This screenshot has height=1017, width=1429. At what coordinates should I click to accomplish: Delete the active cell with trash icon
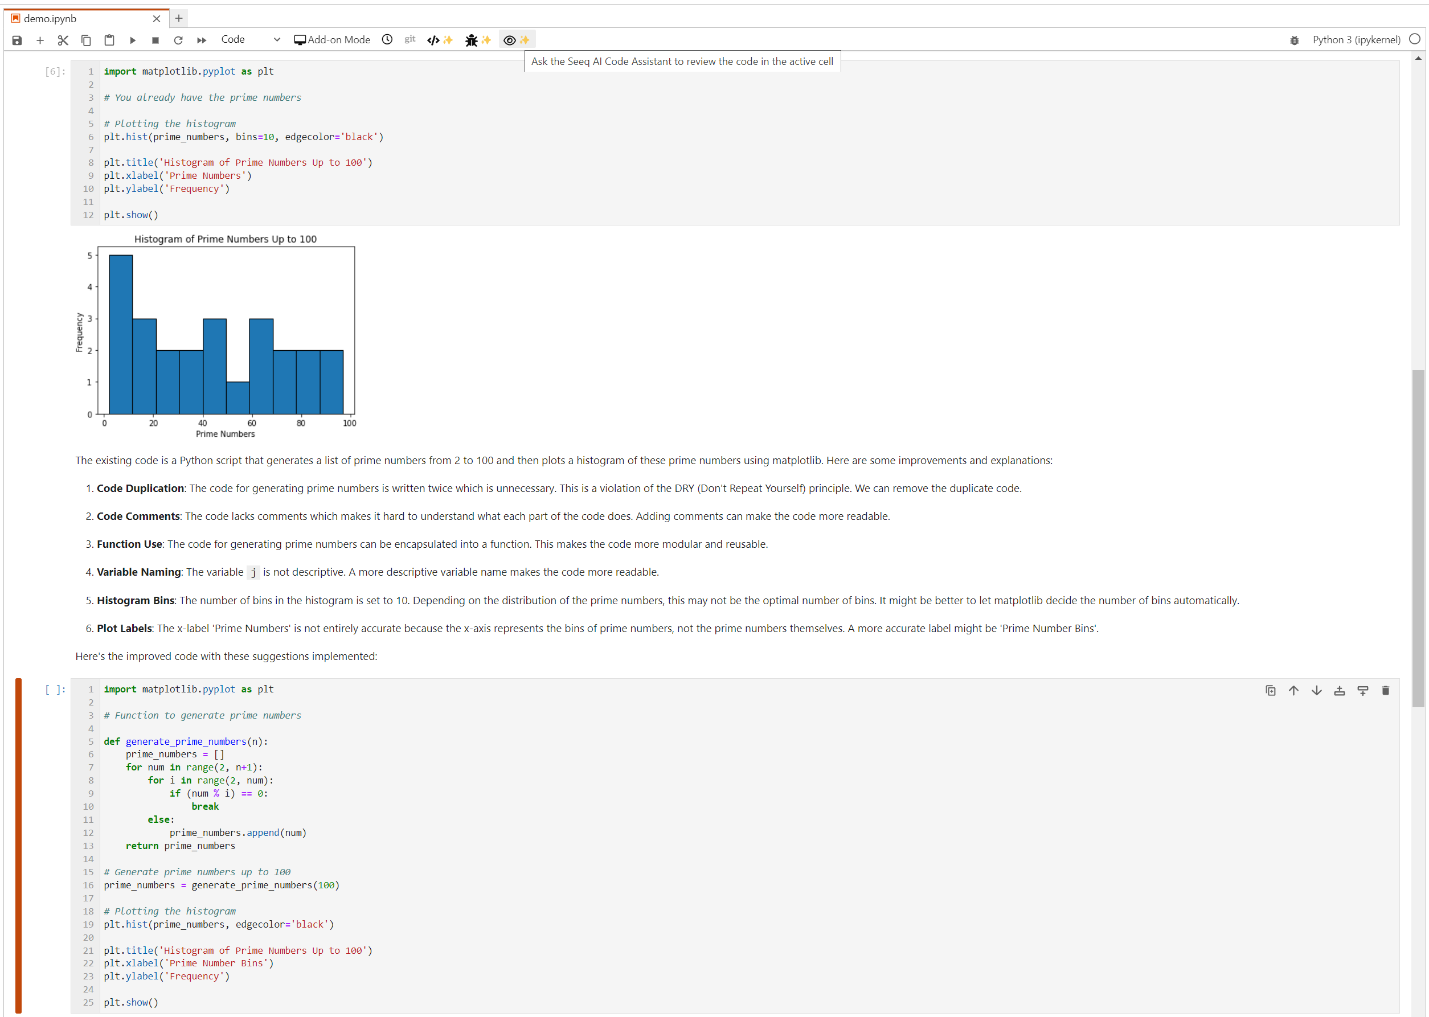pyautogui.click(x=1385, y=690)
